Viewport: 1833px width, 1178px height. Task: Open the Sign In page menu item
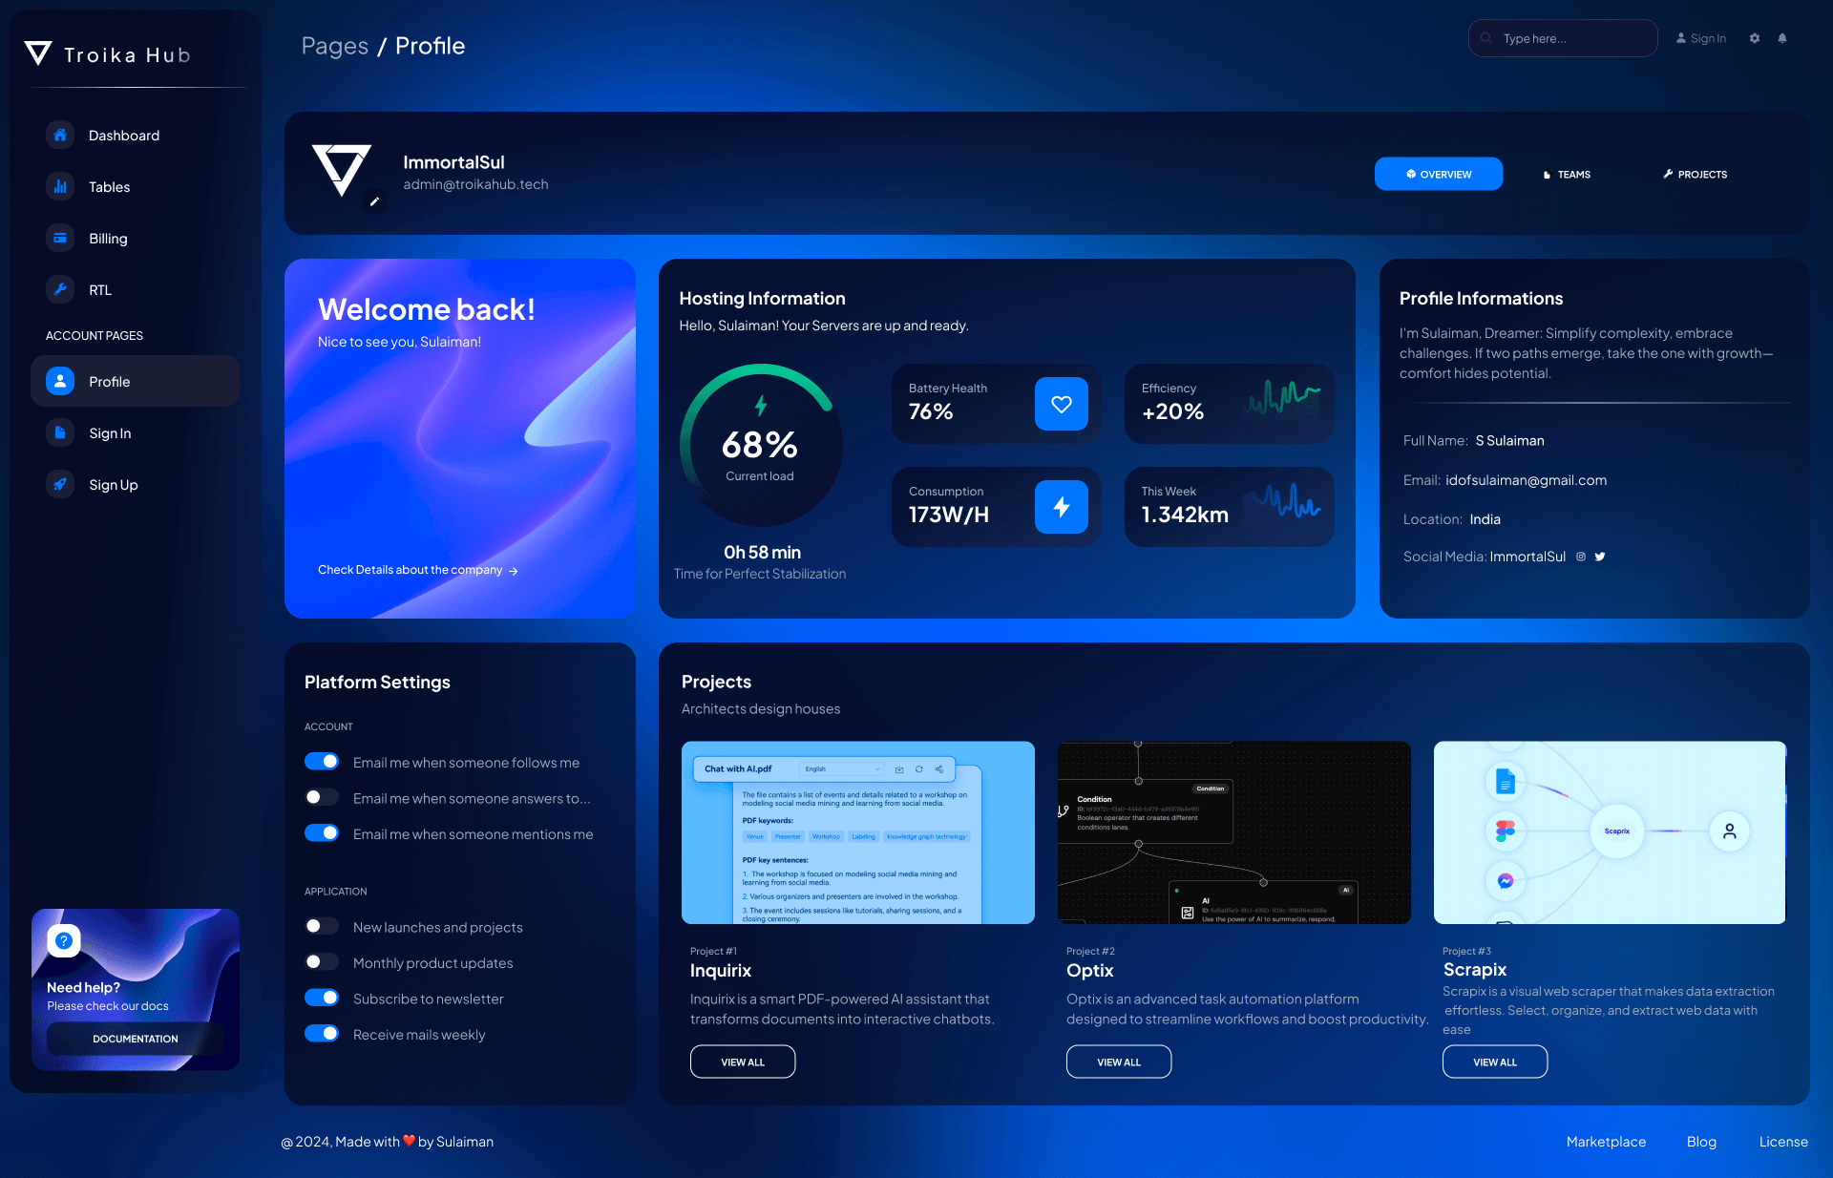(110, 431)
